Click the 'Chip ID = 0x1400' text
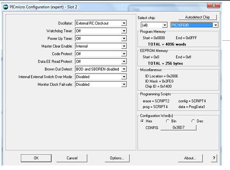This screenshot has width=230, height=170. pyautogui.click(x=158, y=86)
